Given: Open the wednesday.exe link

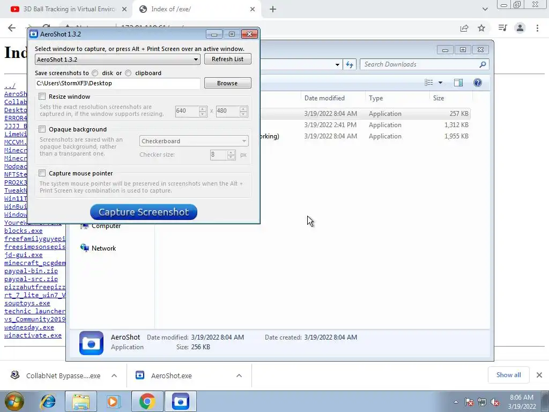Looking at the screenshot, I should [29, 327].
